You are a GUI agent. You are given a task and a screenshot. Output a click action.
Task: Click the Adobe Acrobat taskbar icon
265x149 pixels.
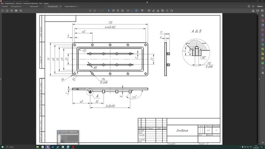tap(73, 147)
